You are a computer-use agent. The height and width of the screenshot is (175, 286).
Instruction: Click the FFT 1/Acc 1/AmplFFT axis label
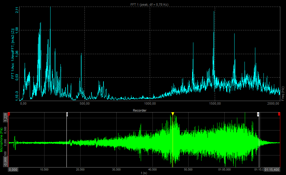(x=13, y=54)
